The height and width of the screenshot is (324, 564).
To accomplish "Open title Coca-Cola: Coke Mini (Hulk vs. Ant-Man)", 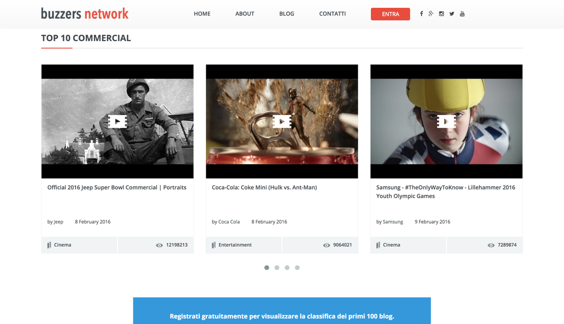I will point(265,187).
